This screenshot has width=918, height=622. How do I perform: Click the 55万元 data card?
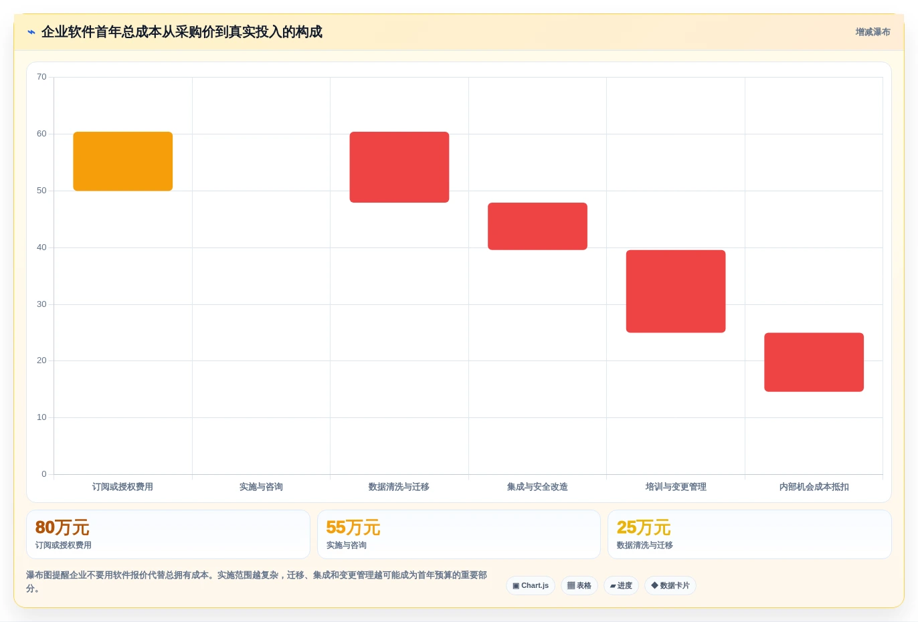pos(459,534)
